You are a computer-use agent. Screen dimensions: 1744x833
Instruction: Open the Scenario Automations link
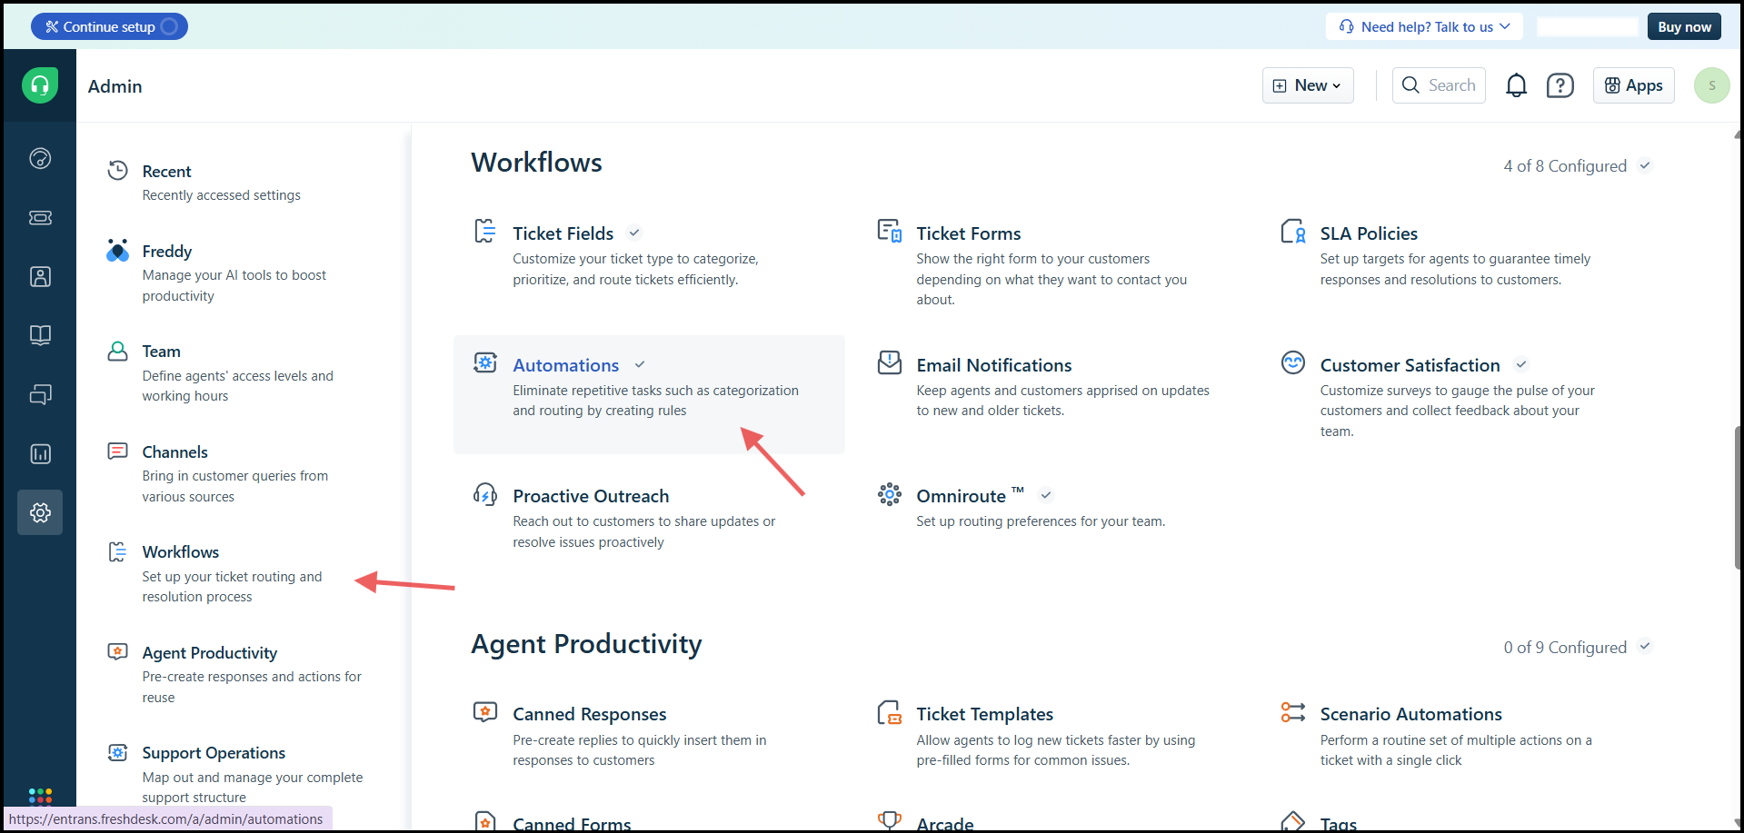coord(1410,714)
